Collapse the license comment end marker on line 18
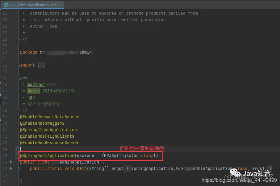Screen dimensions: 280x186 (x=18, y=39)
